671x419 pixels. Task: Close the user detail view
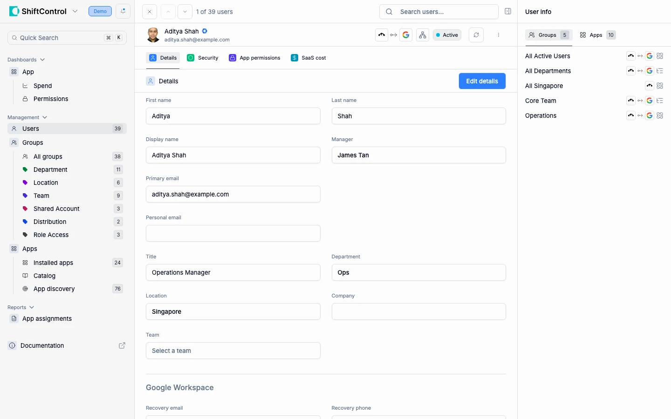(x=150, y=12)
